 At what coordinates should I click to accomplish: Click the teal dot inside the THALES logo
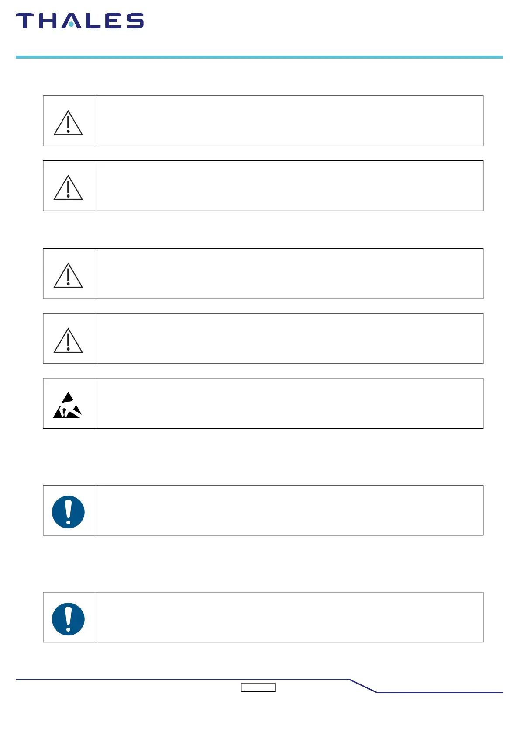(71, 24)
